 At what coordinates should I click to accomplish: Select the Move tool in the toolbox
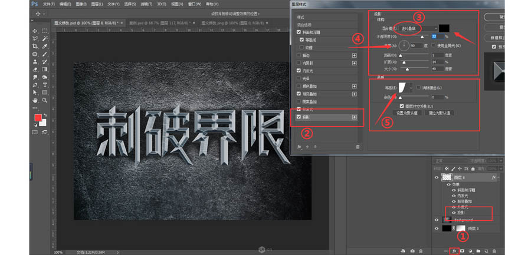pyautogui.click(x=35, y=31)
